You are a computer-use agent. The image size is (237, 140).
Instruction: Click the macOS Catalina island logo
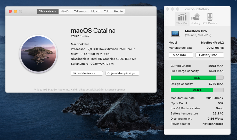pos(38,54)
